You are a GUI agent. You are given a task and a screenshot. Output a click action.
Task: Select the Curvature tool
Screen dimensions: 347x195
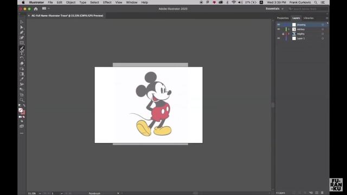[x=22, y=37]
